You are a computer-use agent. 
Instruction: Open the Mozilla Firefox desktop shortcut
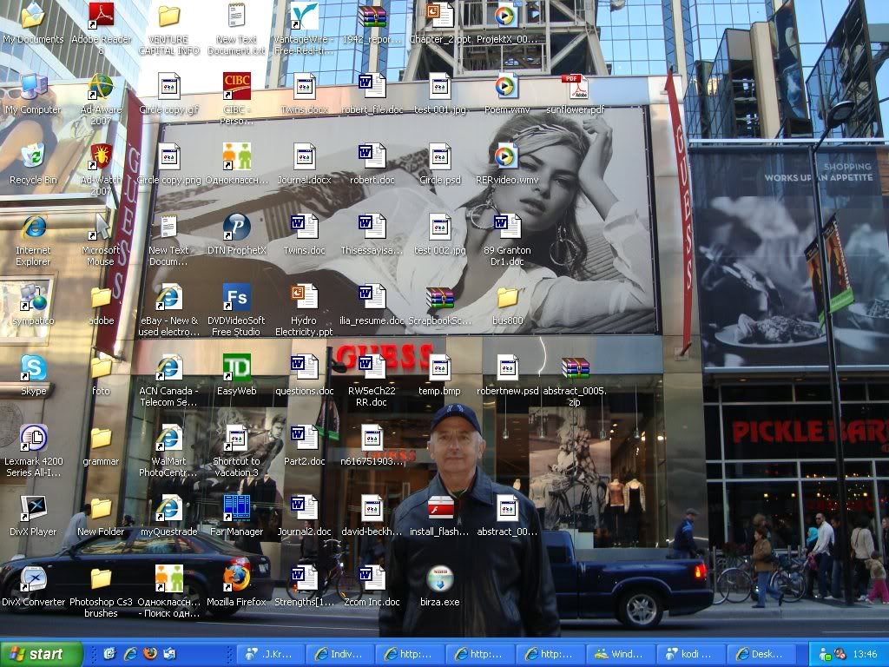pyautogui.click(x=236, y=578)
